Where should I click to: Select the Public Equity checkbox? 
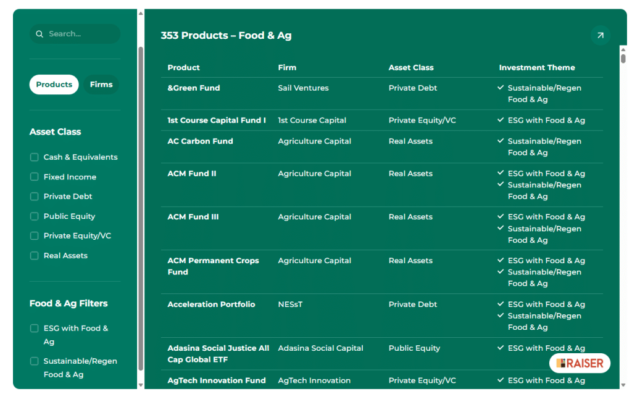(x=35, y=216)
